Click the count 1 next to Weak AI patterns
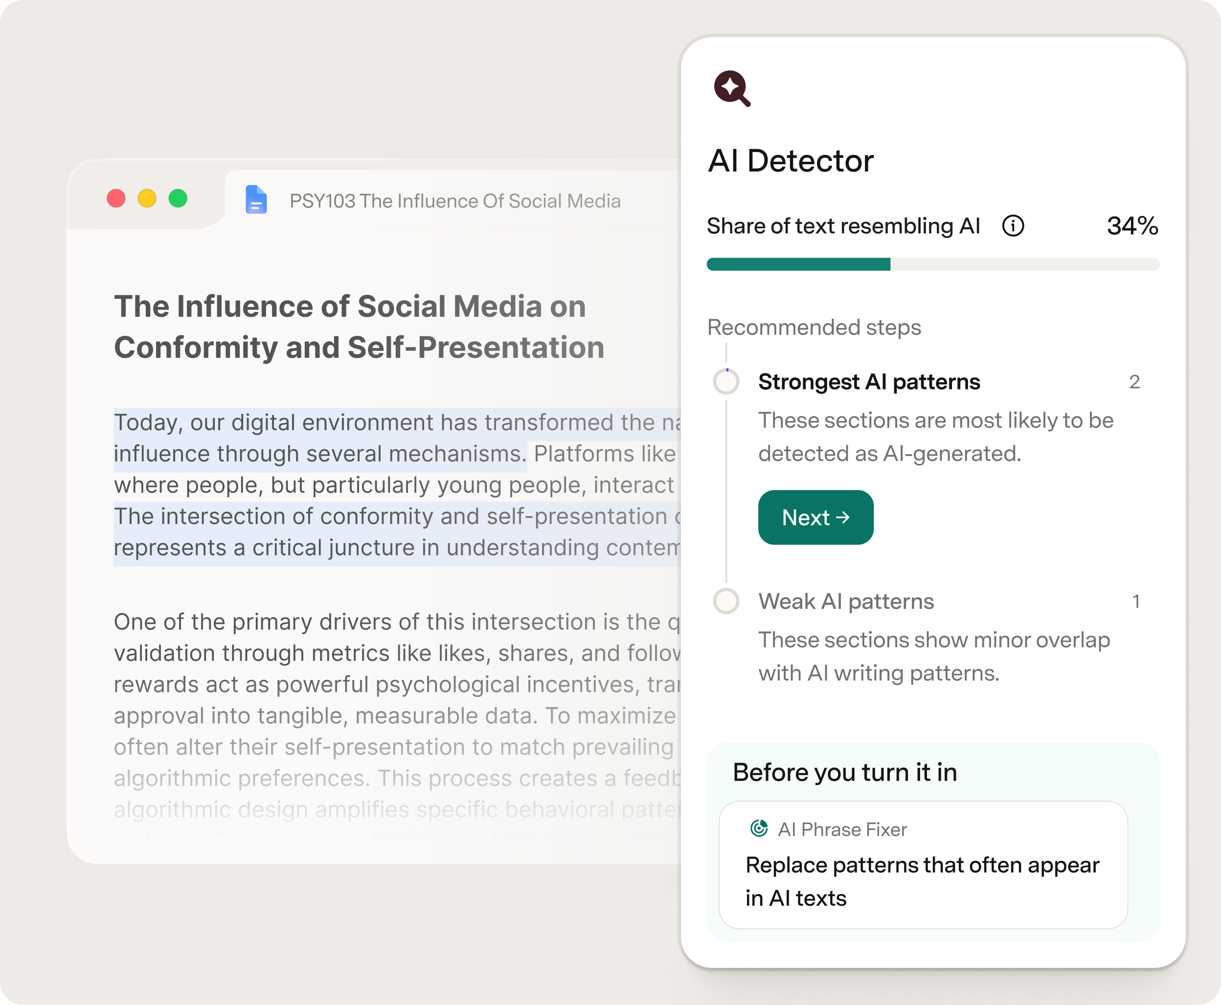 pyautogui.click(x=1136, y=602)
